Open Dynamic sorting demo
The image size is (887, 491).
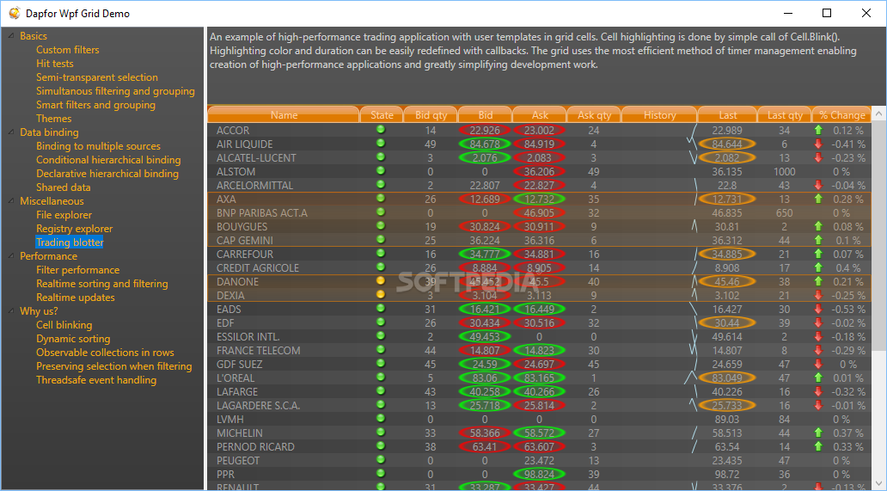73,339
